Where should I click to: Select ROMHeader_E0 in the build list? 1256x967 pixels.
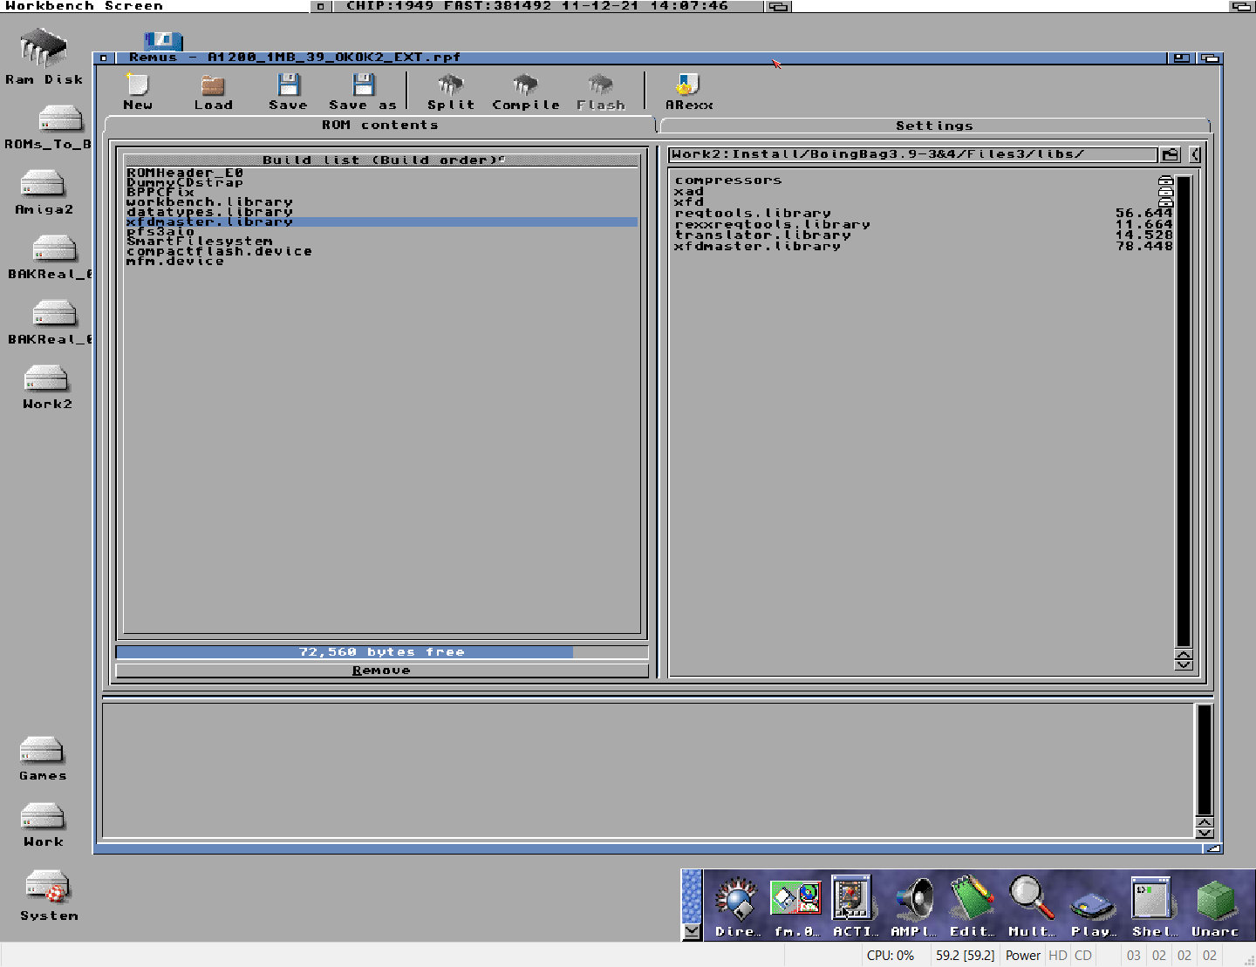[x=382, y=173]
